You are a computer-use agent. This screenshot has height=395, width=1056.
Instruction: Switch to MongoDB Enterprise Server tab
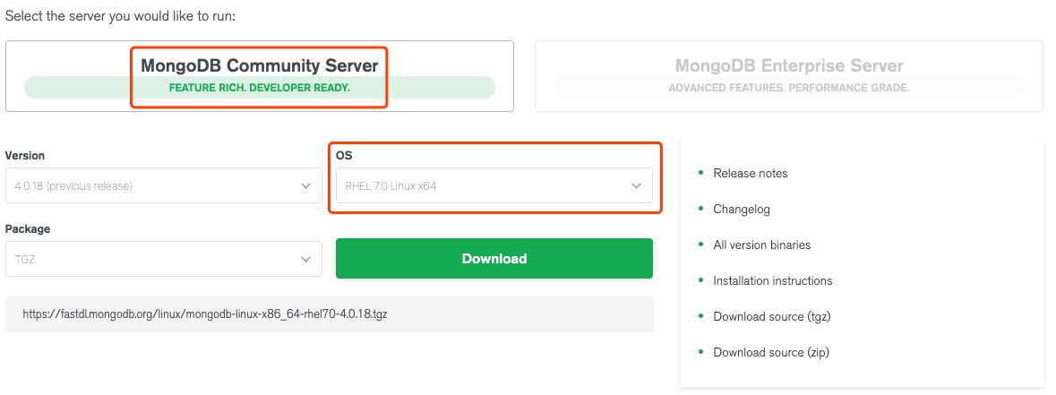coord(788,76)
